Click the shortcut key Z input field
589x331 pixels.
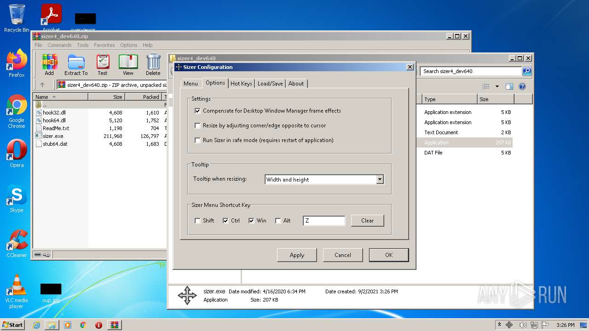point(324,221)
